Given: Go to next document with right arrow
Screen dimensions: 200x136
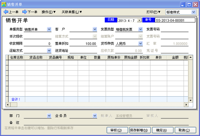Looking at the screenshot, I should [30, 12].
